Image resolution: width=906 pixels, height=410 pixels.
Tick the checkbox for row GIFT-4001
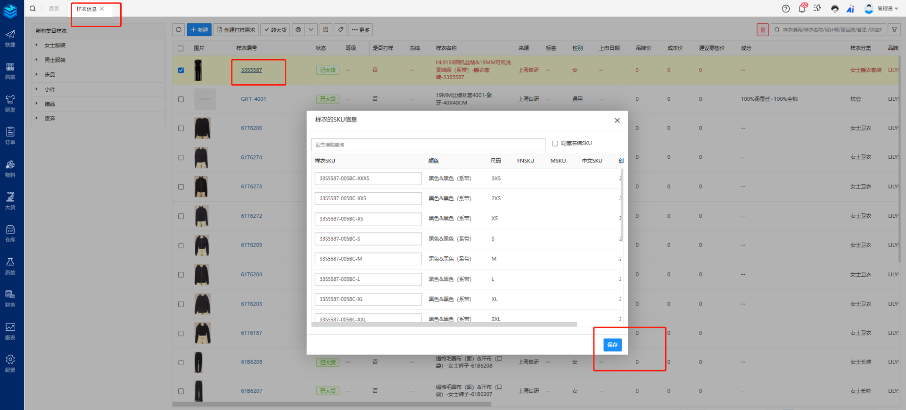pos(181,99)
